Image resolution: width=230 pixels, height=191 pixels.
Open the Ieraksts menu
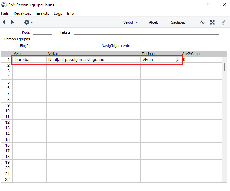click(42, 13)
